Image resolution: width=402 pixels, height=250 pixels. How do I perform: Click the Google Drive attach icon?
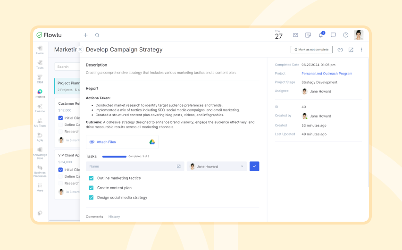pos(152,142)
